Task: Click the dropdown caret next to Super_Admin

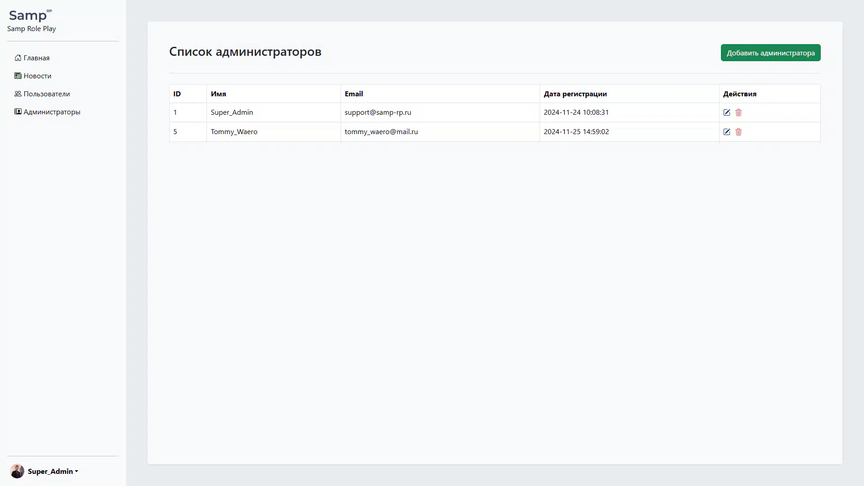Action: [x=76, y=472]
